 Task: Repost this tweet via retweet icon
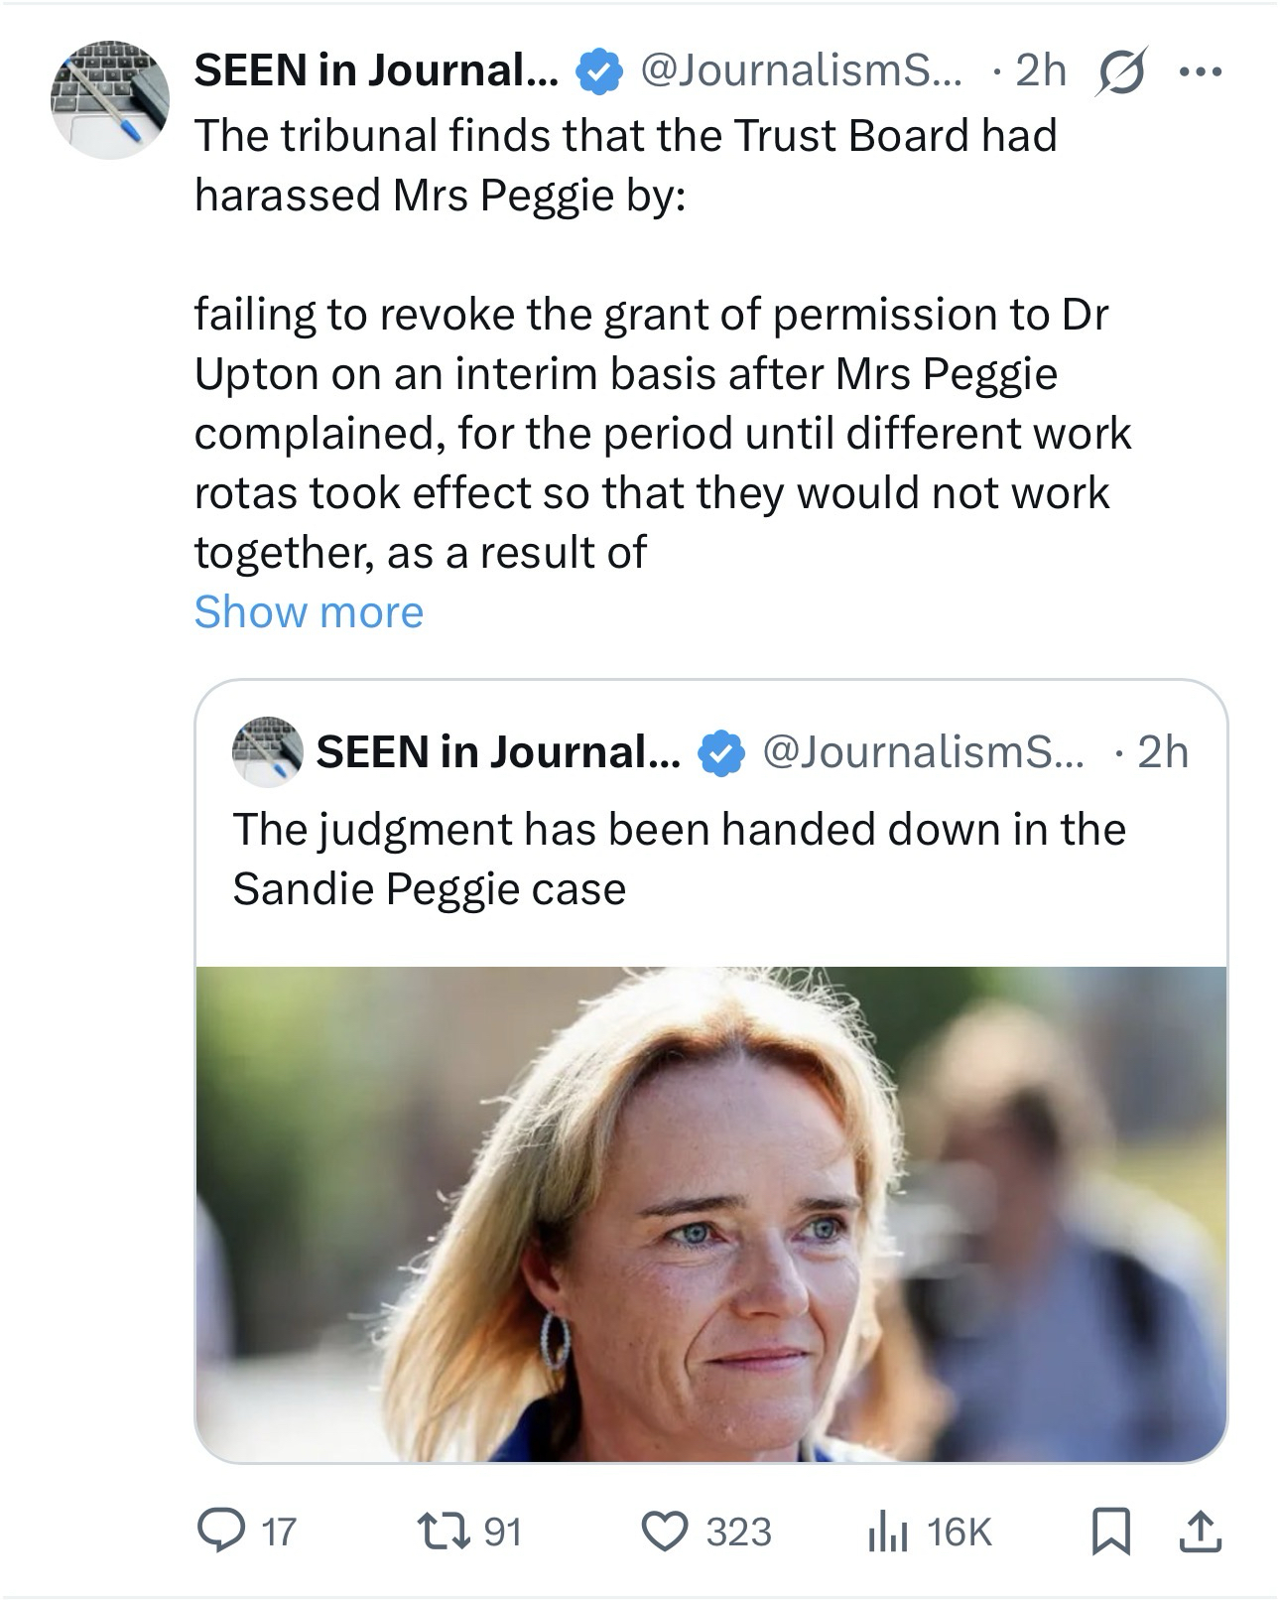[457, 1531]
